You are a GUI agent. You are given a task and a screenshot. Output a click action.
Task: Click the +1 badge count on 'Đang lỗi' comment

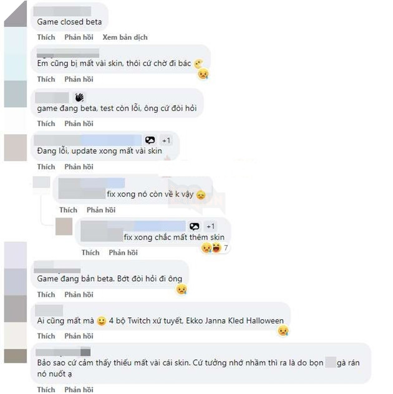coord(166,140)
